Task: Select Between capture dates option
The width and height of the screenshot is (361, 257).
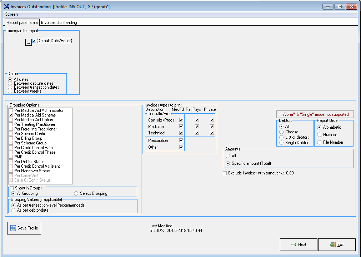Action: pyautogui.click(x=10, y=83)
